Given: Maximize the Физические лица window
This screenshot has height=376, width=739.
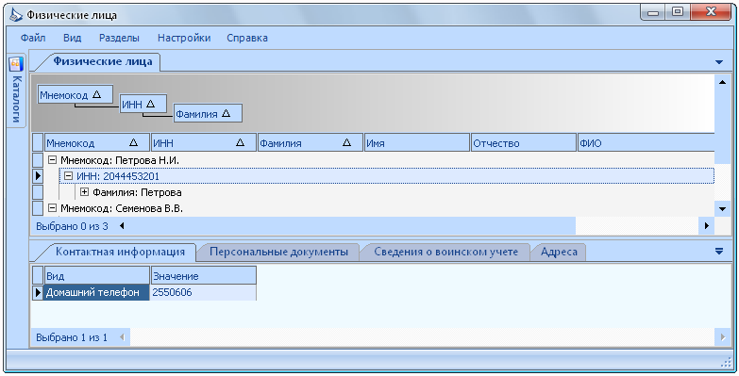Looking at the screenshot, I should 678,12.
